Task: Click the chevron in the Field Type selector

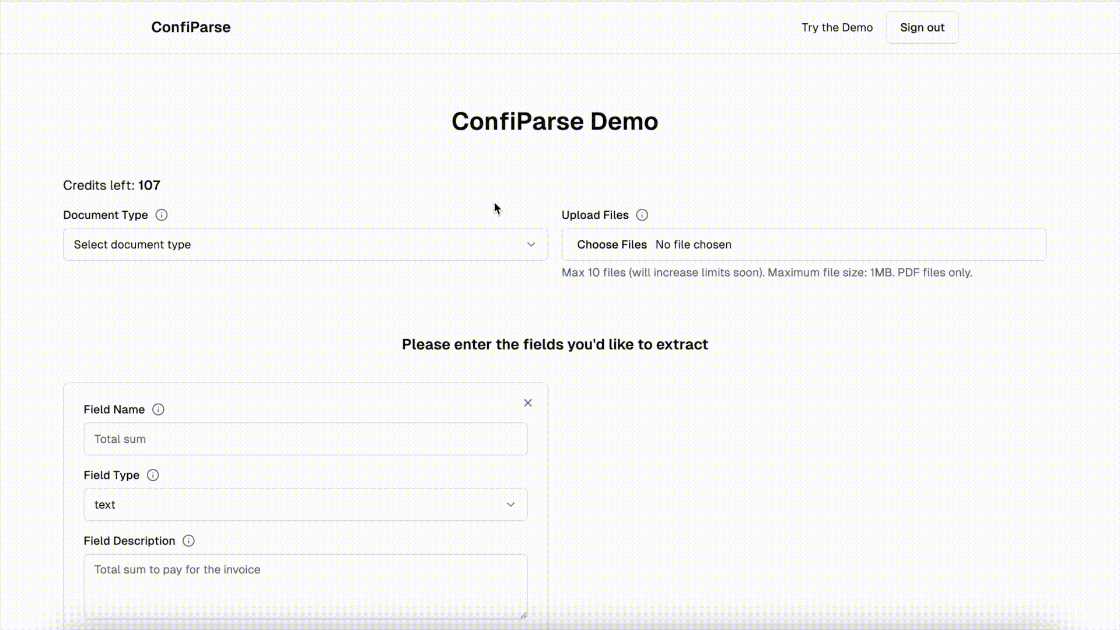Action: click(x=510, y=505)
